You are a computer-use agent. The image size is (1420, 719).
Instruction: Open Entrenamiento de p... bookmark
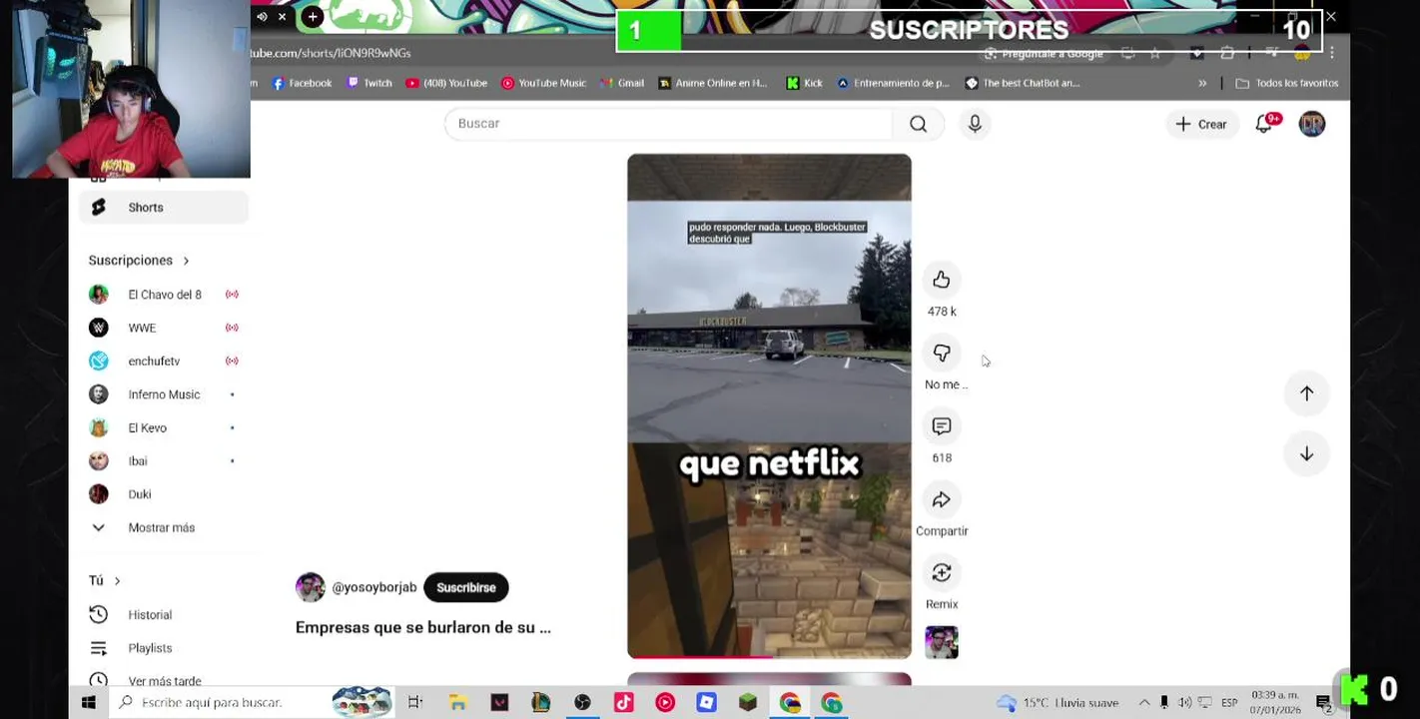pos(893,83)
